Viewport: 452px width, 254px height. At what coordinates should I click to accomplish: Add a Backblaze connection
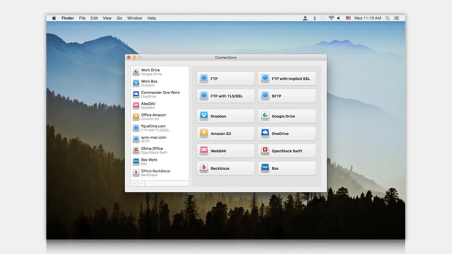click(226, 168)
